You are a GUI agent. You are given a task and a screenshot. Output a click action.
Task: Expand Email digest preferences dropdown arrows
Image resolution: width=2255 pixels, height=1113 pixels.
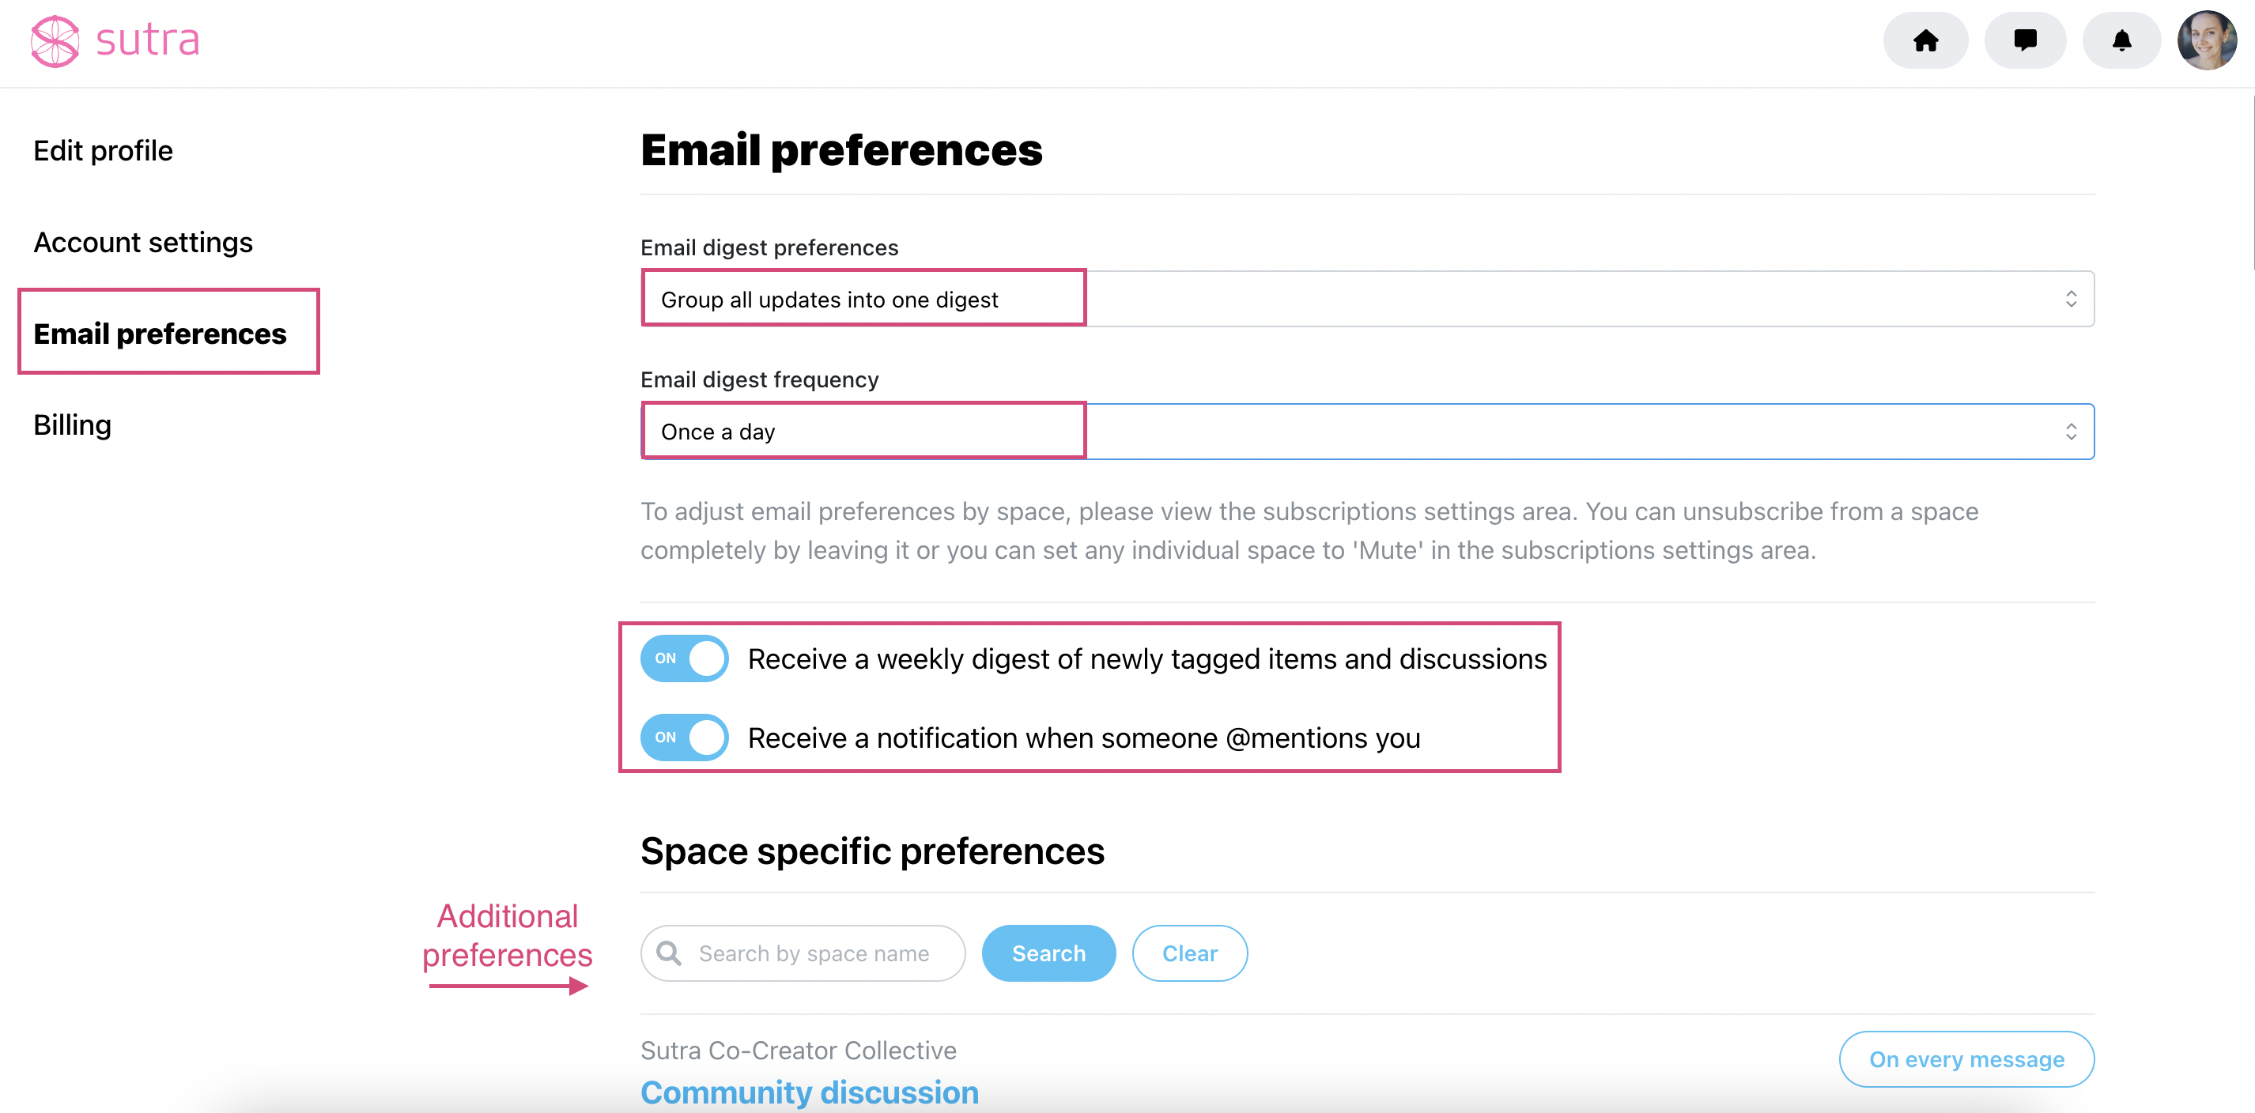point(2072,300)
